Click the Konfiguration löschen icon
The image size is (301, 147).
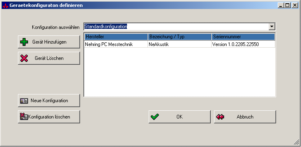24,116
